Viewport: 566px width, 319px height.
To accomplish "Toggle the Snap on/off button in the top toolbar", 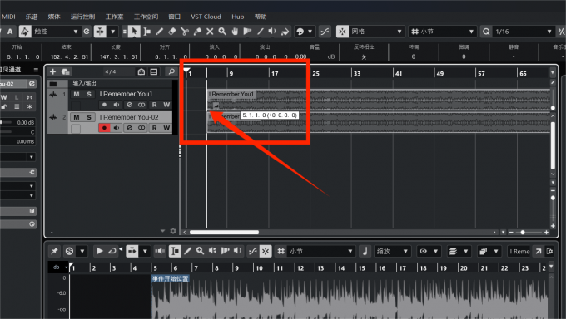I will click(342, 32).
